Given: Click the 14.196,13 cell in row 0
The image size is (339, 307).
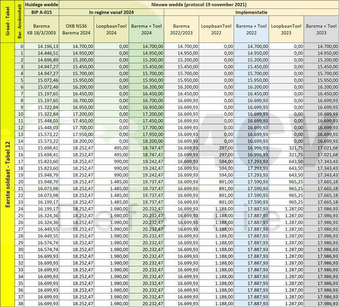Looking at the screenshot, I should [x=42, y=46].
